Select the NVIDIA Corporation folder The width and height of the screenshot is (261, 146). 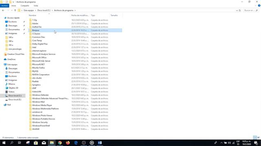pyautogui.click(x=41, y=75)
